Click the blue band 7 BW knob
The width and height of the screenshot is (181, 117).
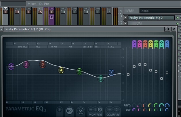click(167, 110)
